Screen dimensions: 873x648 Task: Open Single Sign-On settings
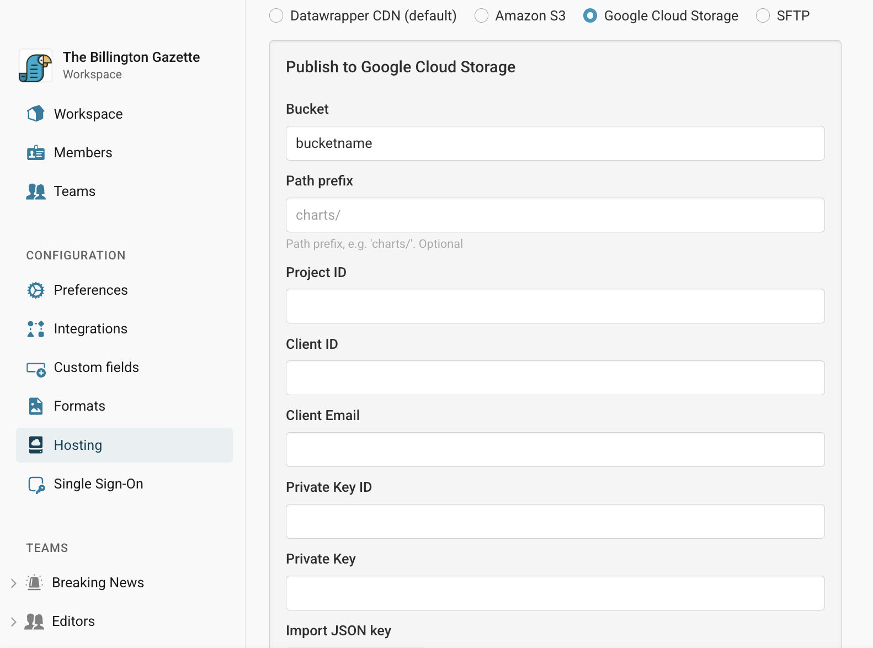point(124,484)
